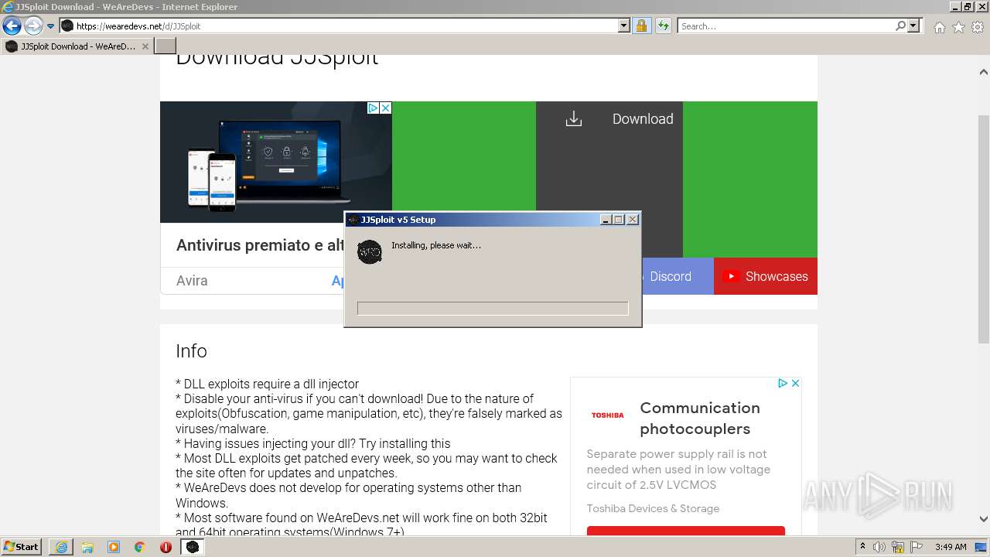
Task: Open the Windows Start menu
Action: coord(21,547)
